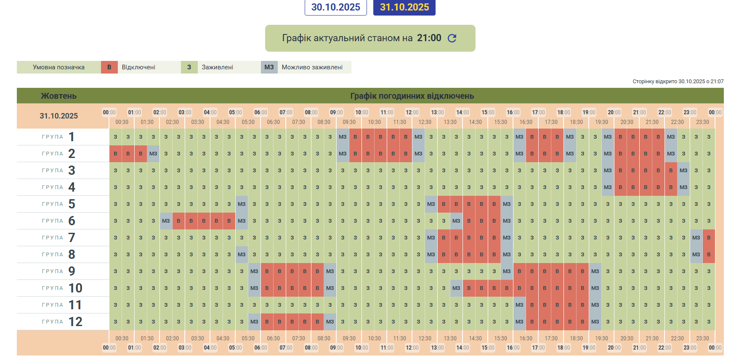Click the 20:00 marker in bottom timeline
The width and height of the screenshot is (731, 358).
614,347
